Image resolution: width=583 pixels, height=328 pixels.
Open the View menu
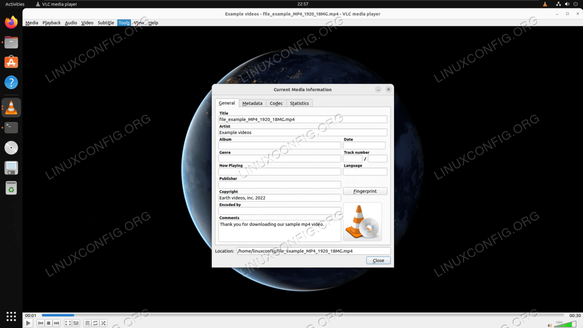[139, 23]
